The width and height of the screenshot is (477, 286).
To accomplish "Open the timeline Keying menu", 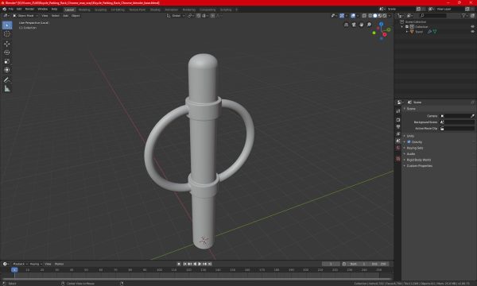I will [x=36, y=264].
